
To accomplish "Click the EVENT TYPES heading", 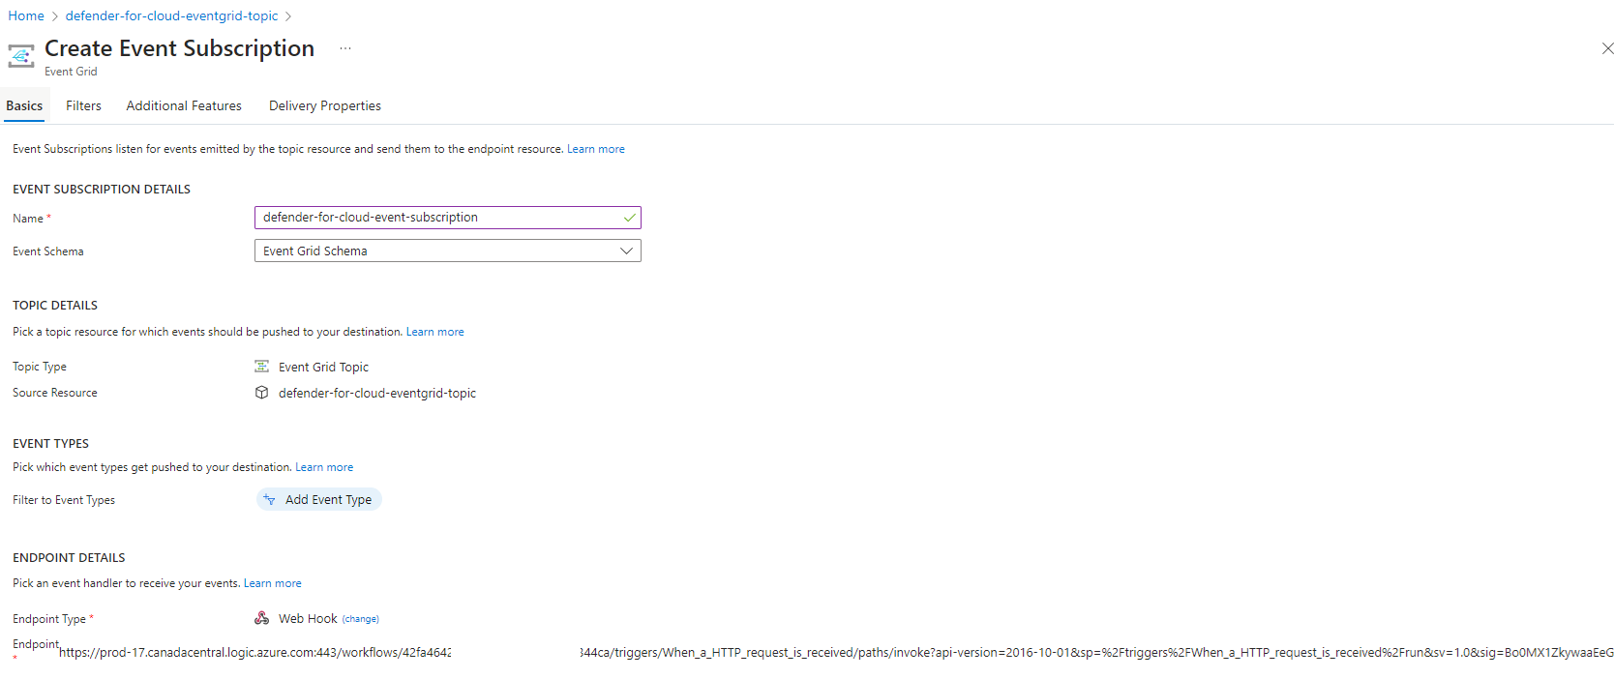I will point(50,444).
